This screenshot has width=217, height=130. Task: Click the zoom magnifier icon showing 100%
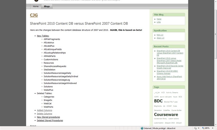pos(203,128)
